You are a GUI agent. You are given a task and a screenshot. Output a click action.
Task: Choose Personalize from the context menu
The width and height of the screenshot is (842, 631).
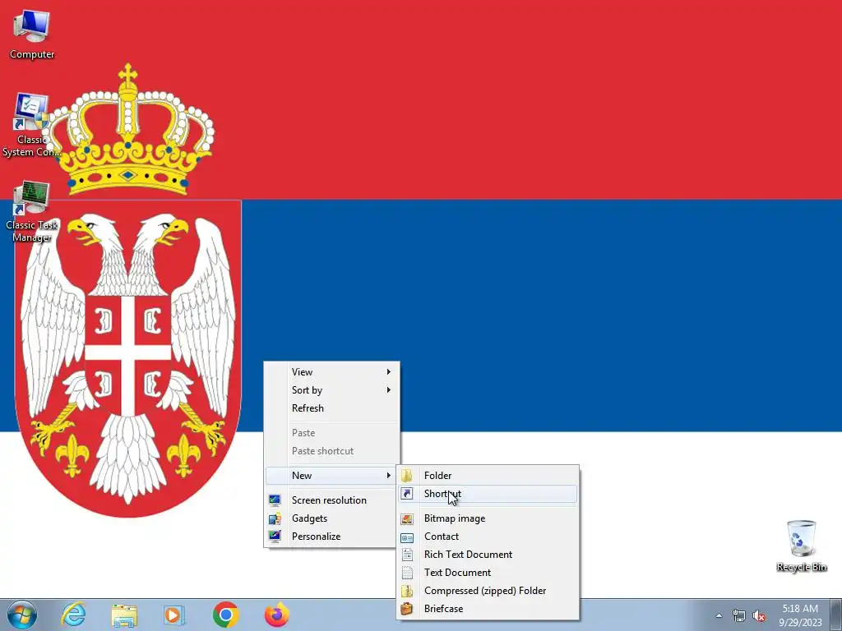pos(332,537)
